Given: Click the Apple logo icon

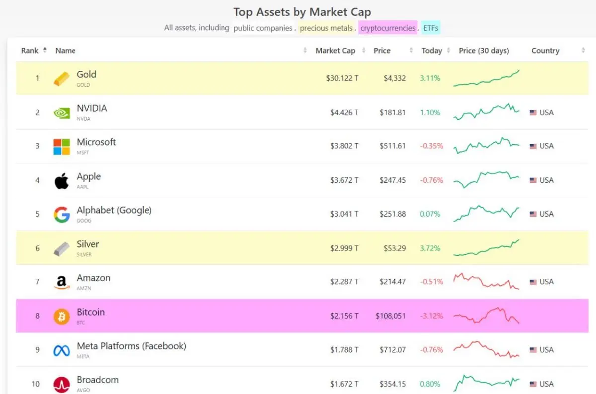Looking at the screenshot, I should click(x=62, y=180).
